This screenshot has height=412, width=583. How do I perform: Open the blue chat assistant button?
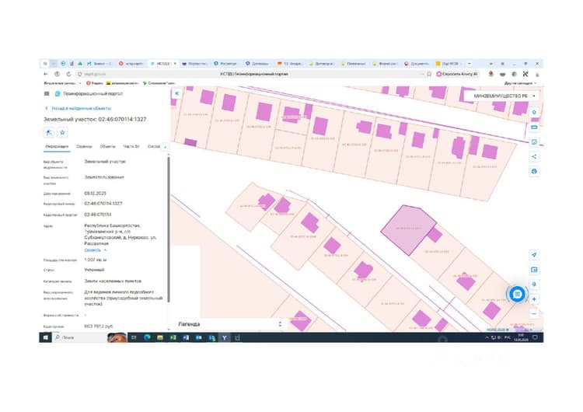coord(517,294)
